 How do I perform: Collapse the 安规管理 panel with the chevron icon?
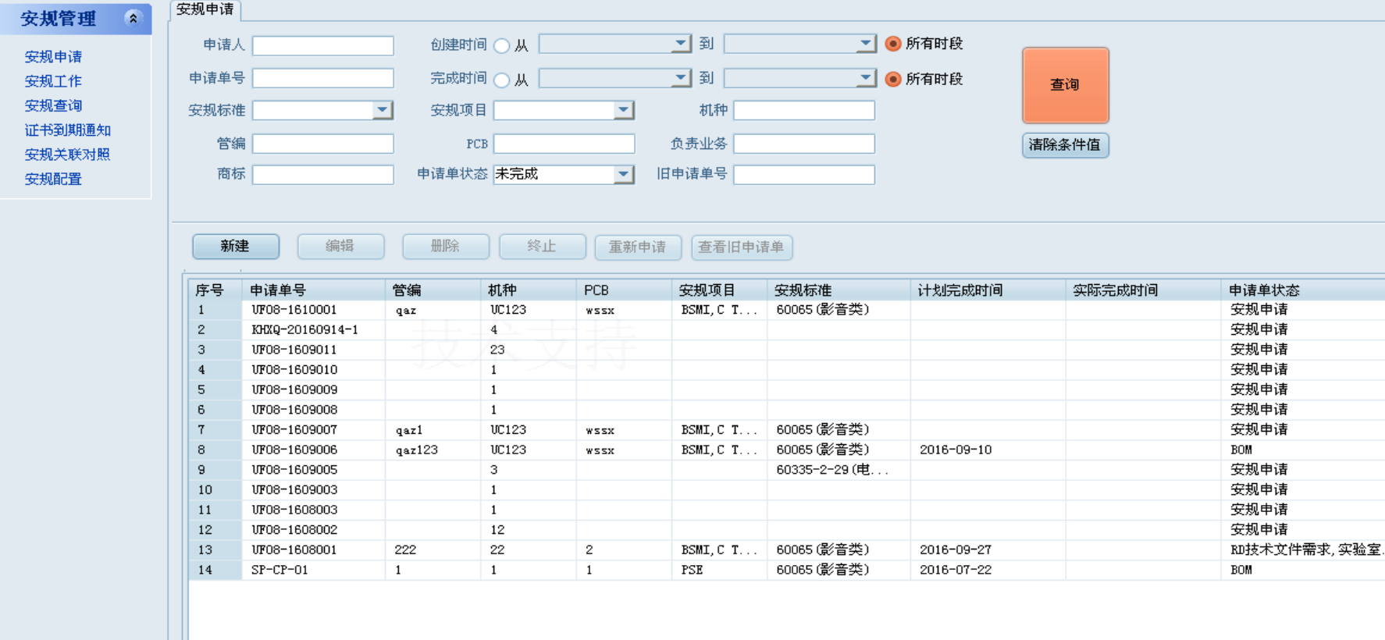(x=133, y=18)
